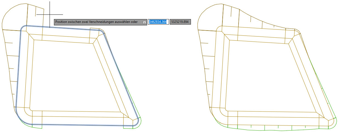Open the dynamic prompt options arrow
338x132 pixels.
144,22
